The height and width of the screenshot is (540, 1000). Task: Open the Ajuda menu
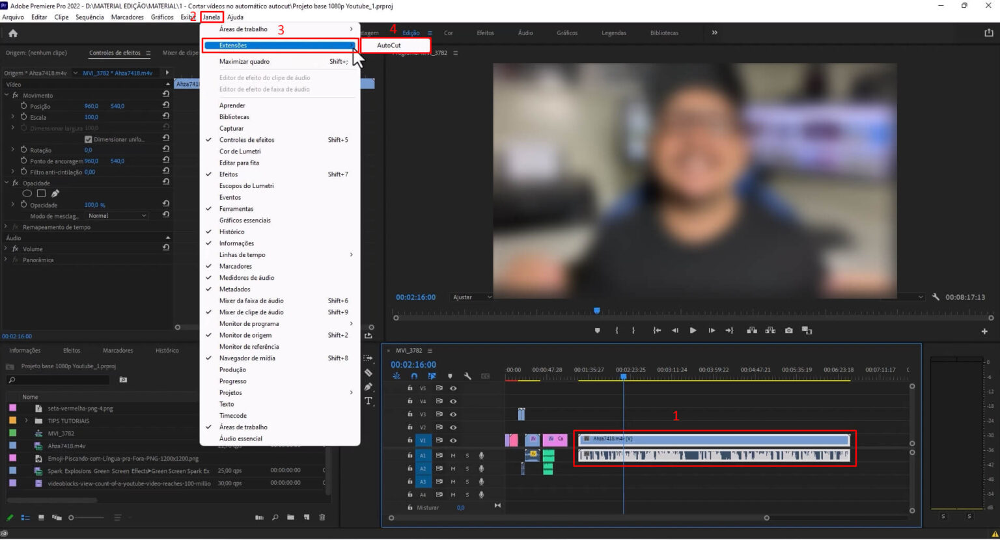point(235,17)
